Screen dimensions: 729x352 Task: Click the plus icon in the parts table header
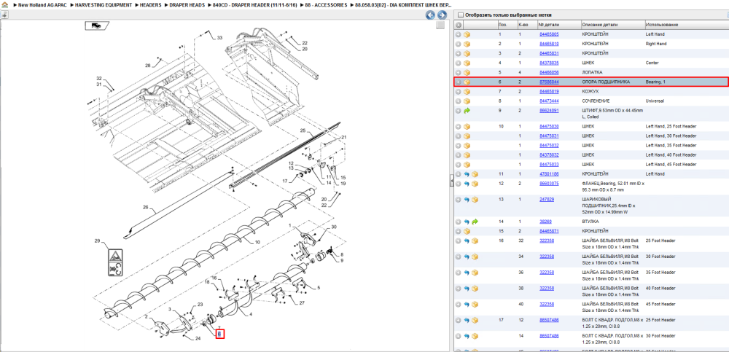coord(458,25)
